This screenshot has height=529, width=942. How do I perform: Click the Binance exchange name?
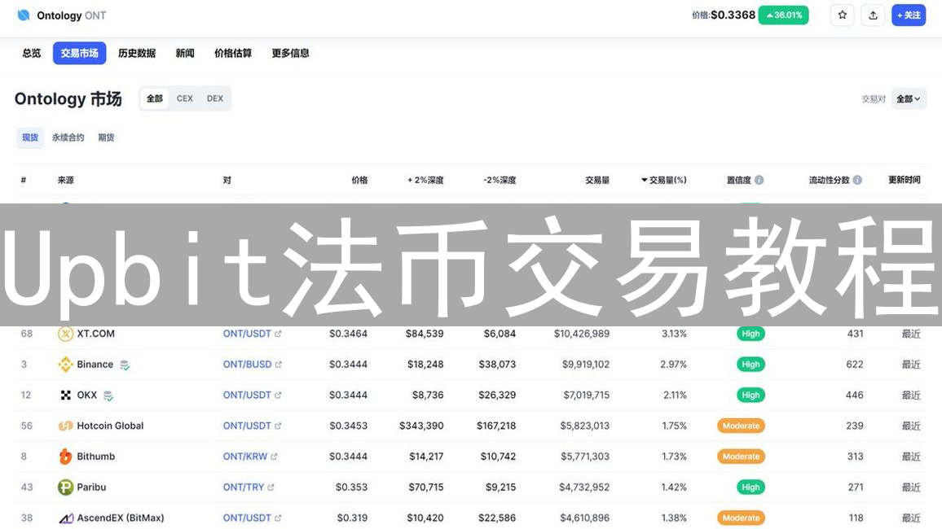tap(95, 364)
